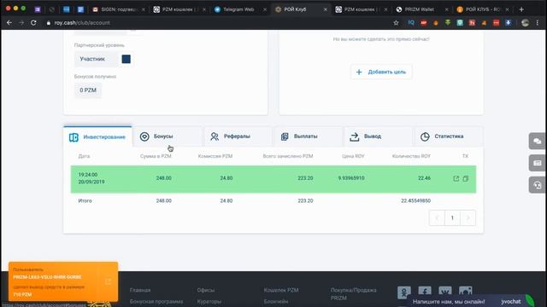Image resolution: width=547 pixels, height=307 pixels.
Task: Click the Итого row label
Action: (85, 201)
